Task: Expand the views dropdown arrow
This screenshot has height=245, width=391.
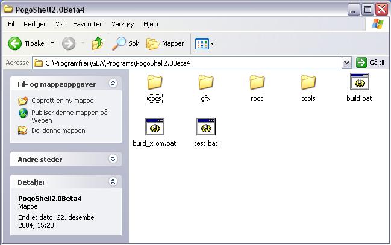Action: click(212, 43)
